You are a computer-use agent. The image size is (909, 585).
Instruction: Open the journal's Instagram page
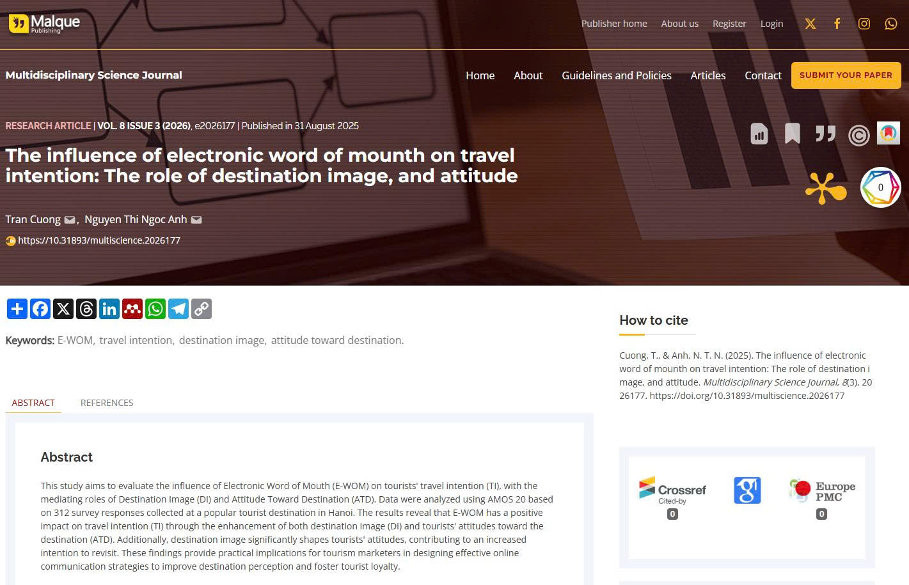click(x=864, y=24)
